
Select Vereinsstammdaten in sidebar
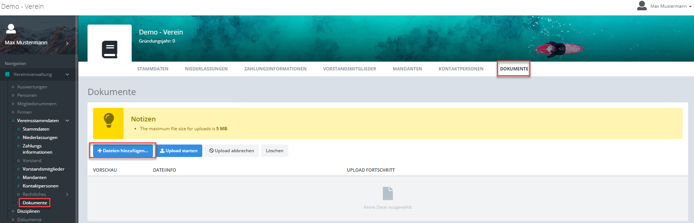pos(38,121)
